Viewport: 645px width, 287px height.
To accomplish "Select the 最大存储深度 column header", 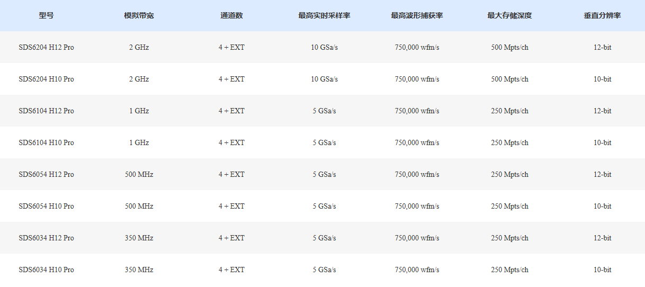I will coord(509,15).
